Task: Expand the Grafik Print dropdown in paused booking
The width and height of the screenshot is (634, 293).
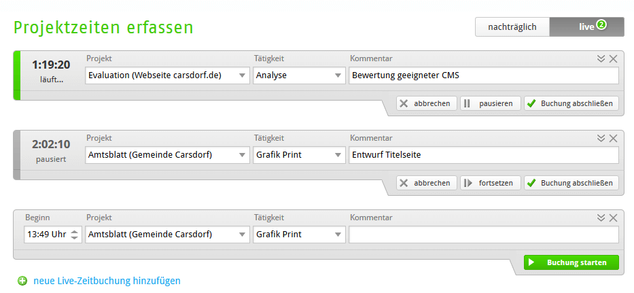Action: pos(299,155)
